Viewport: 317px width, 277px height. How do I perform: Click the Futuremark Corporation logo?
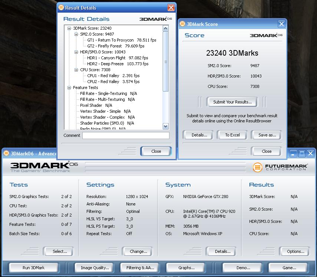pyautogui.click(x=280, y=167)
